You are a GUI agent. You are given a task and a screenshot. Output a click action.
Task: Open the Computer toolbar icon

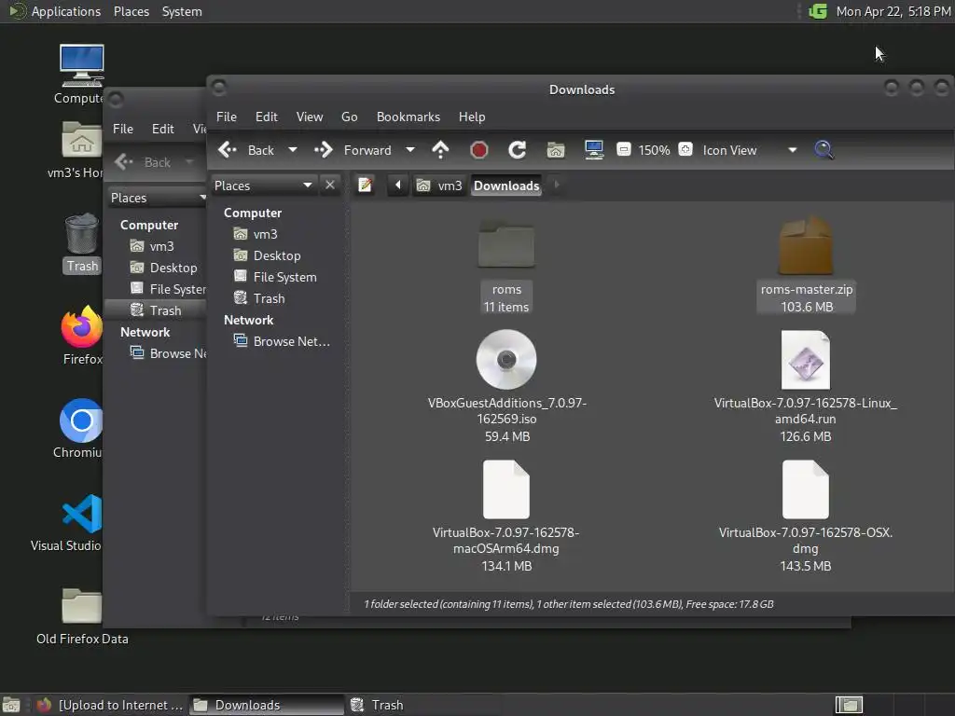[594, 150]
